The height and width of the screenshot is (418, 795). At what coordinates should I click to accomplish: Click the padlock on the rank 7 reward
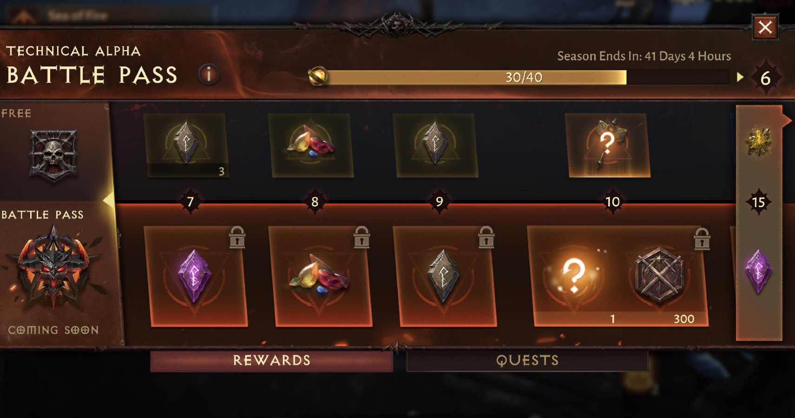click(x=237, y=237)
